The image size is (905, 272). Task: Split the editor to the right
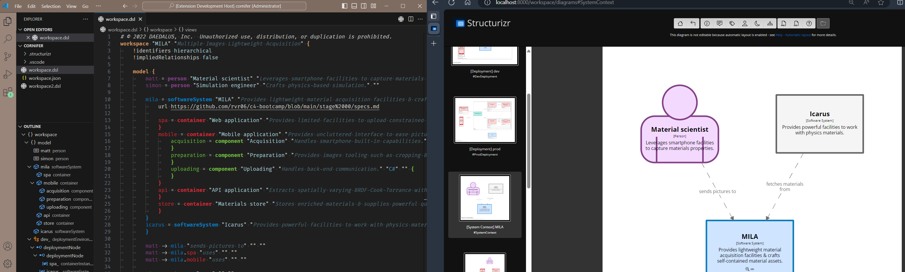pyautogui.click(x=411, y=19)
